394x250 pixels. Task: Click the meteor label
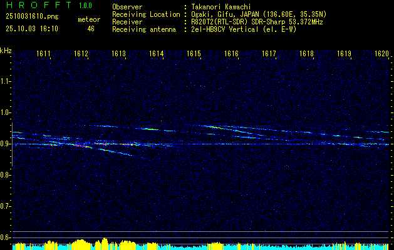(89, 19)
